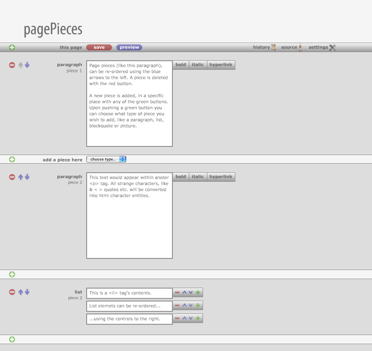The image size is (372, 351).
Task: Delete piece 2 paragraph with red button
Action: coord(12,177)
